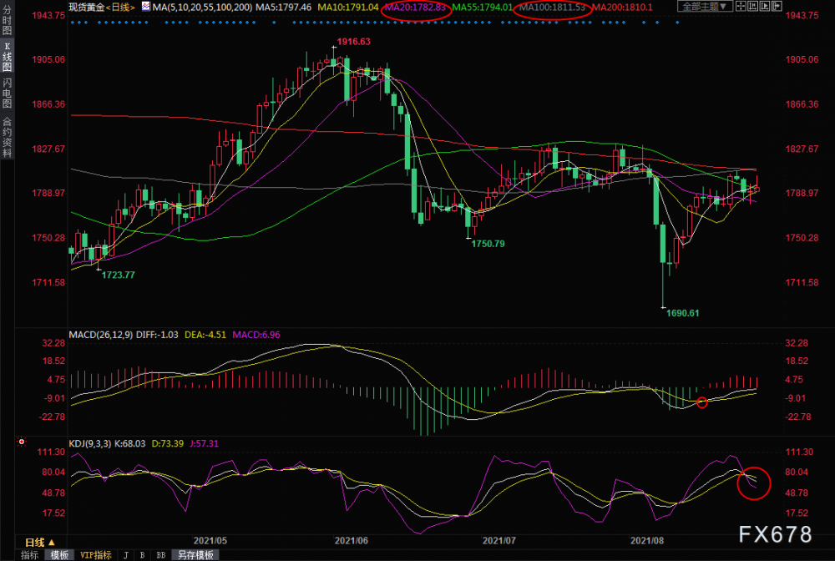Click the 现货黄金<日线> title
835x561 pixels.
(103, 7)
